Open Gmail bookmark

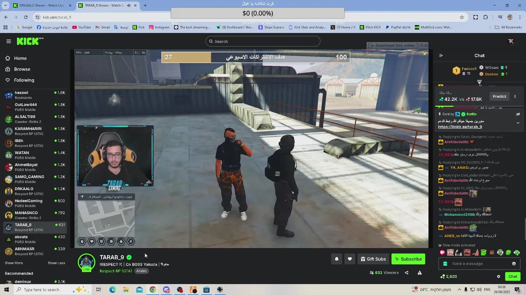[x=102, y=27]
